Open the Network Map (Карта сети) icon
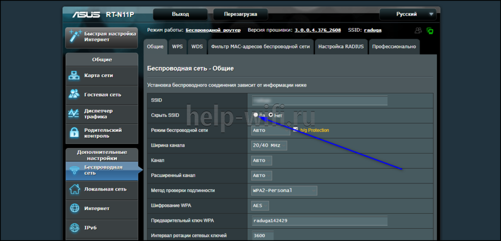 (74, 76)
